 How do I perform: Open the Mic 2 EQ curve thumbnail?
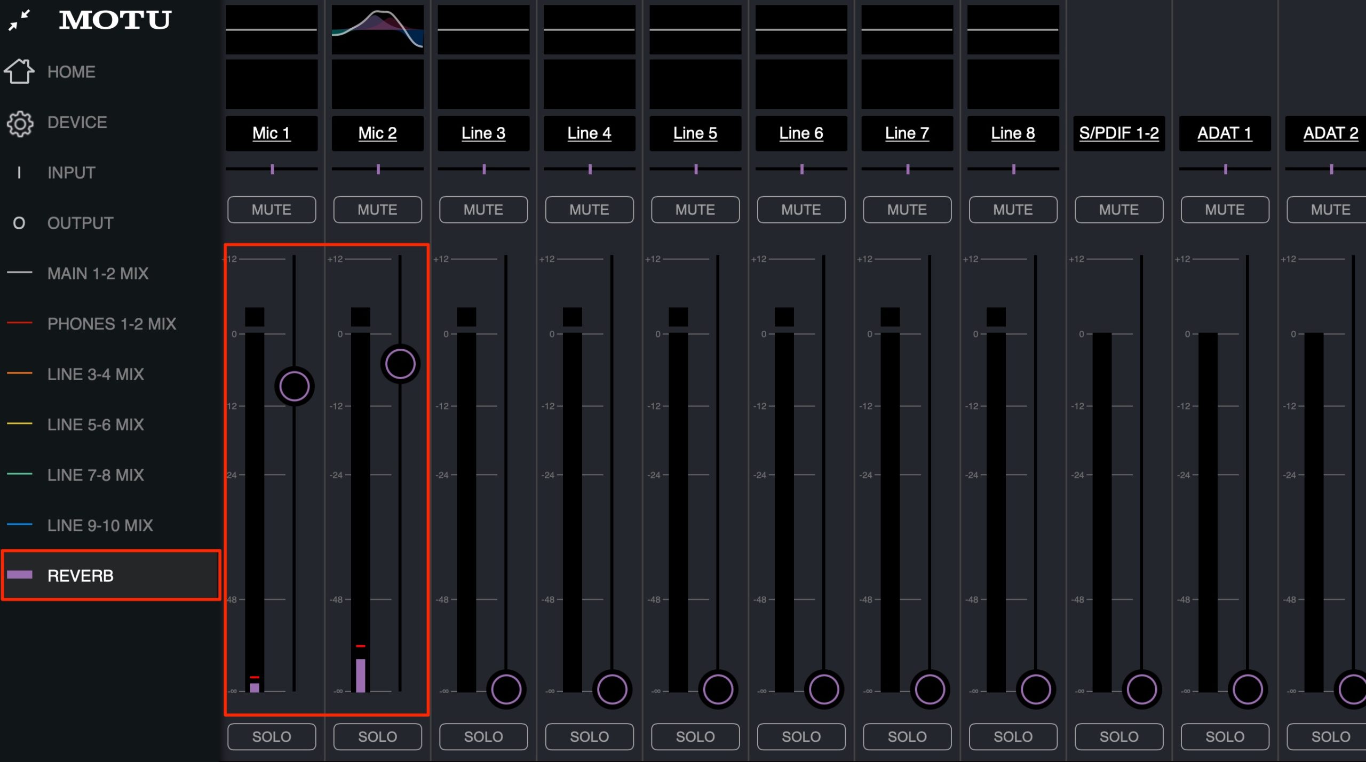378,29
